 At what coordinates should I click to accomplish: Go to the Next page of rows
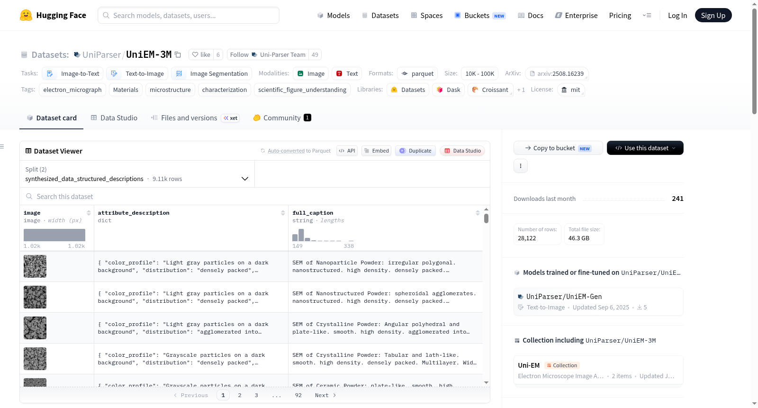[325, 395]
